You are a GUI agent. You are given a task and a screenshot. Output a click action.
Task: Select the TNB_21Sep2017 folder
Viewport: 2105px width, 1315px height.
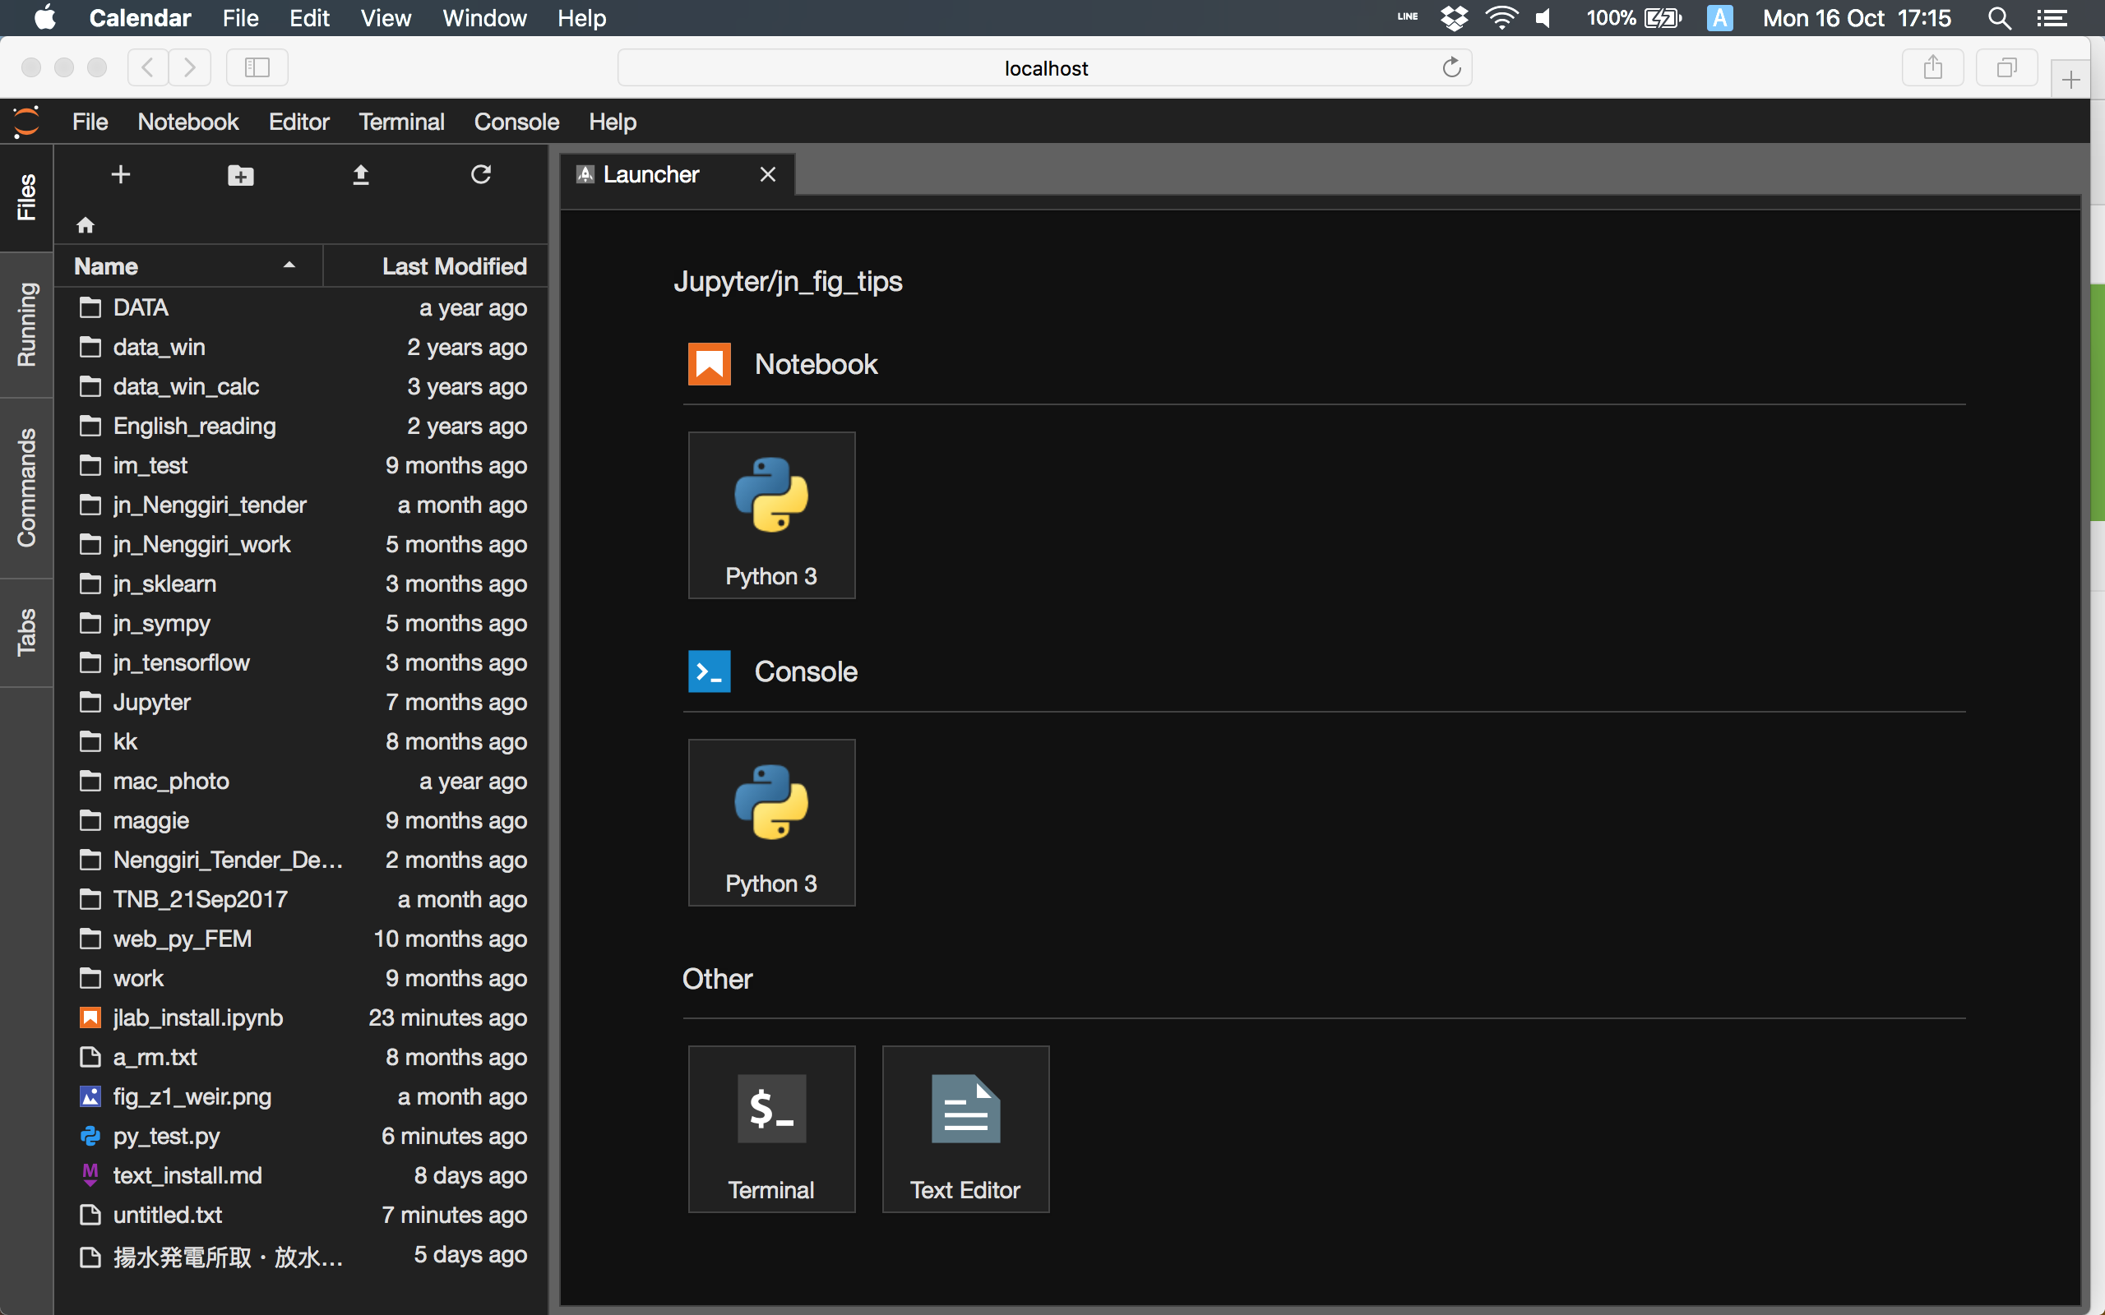(301, 899)
